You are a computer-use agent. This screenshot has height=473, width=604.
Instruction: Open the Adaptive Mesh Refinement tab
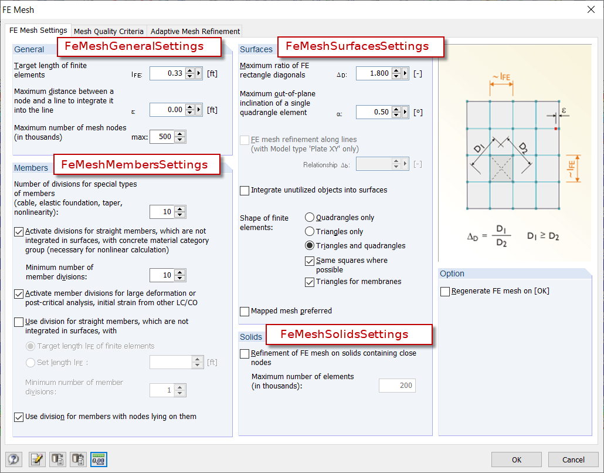tap(195, 31)
